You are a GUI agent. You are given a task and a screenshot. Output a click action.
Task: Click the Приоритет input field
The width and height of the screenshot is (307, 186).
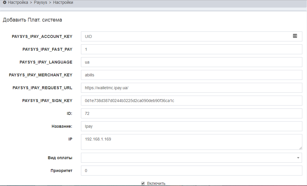(x=192, y=171)
